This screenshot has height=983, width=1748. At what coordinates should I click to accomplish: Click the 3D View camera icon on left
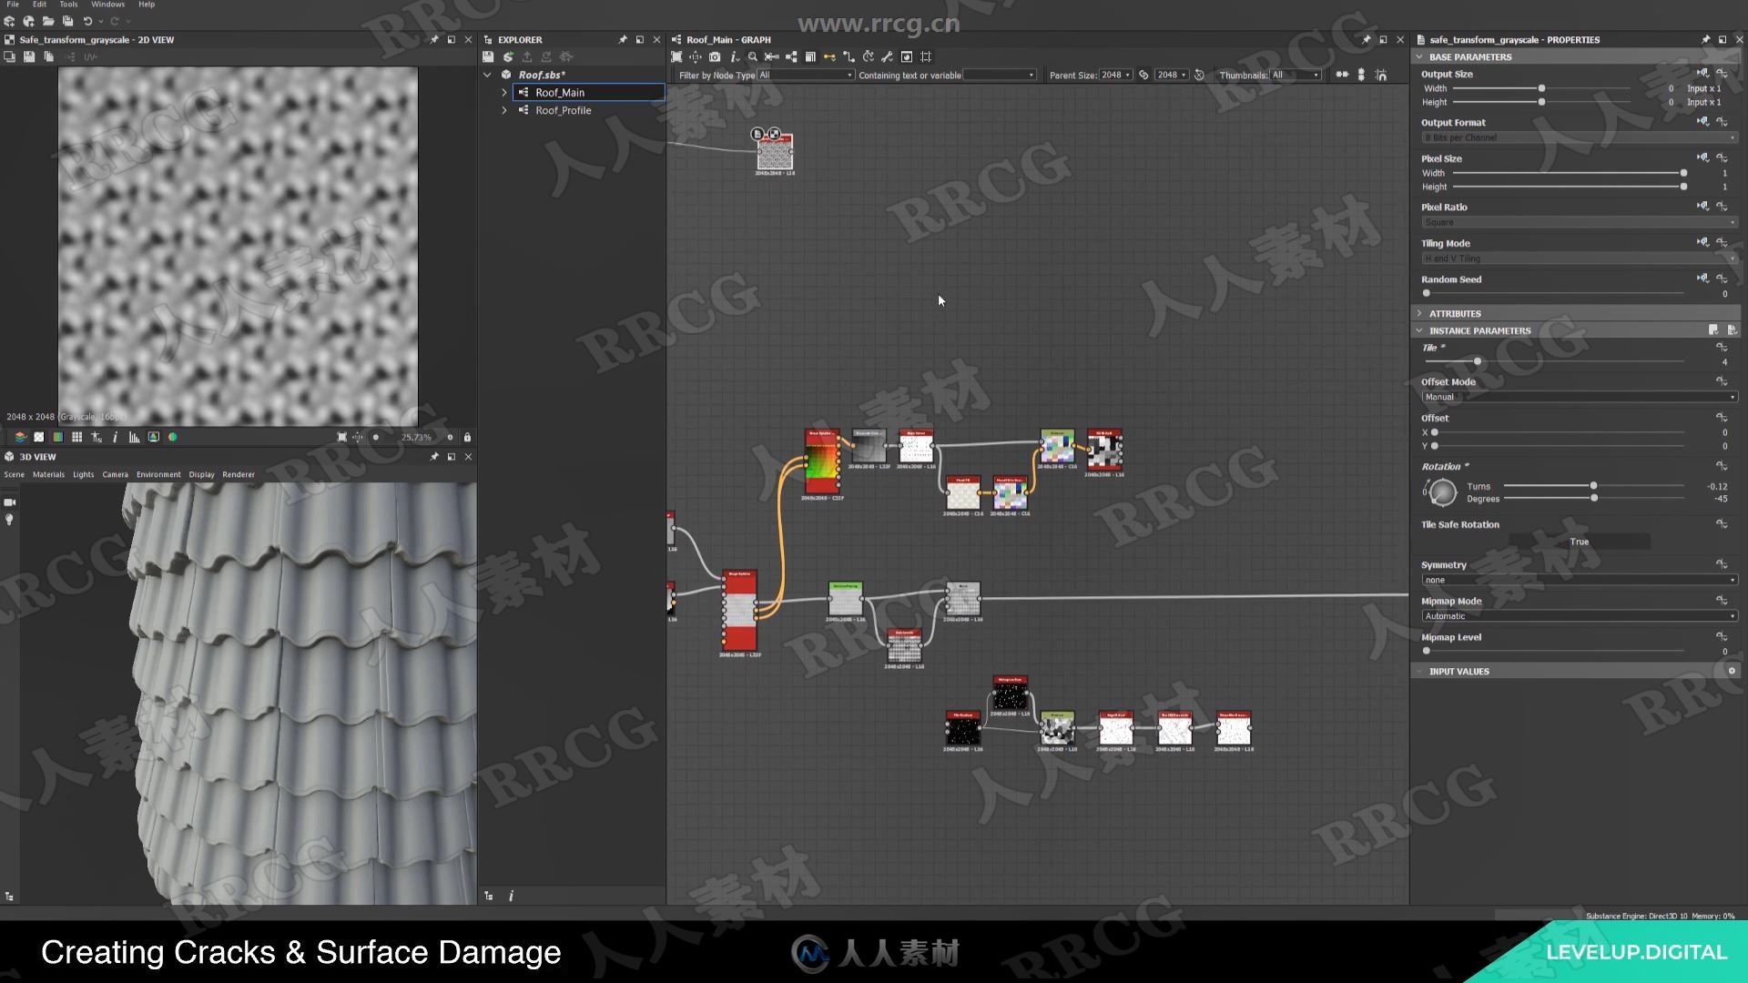(10, 502)
